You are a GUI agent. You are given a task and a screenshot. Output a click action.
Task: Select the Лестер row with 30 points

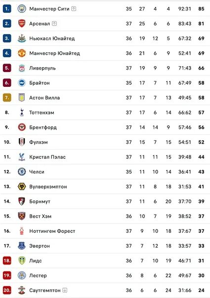pos(105,275)
